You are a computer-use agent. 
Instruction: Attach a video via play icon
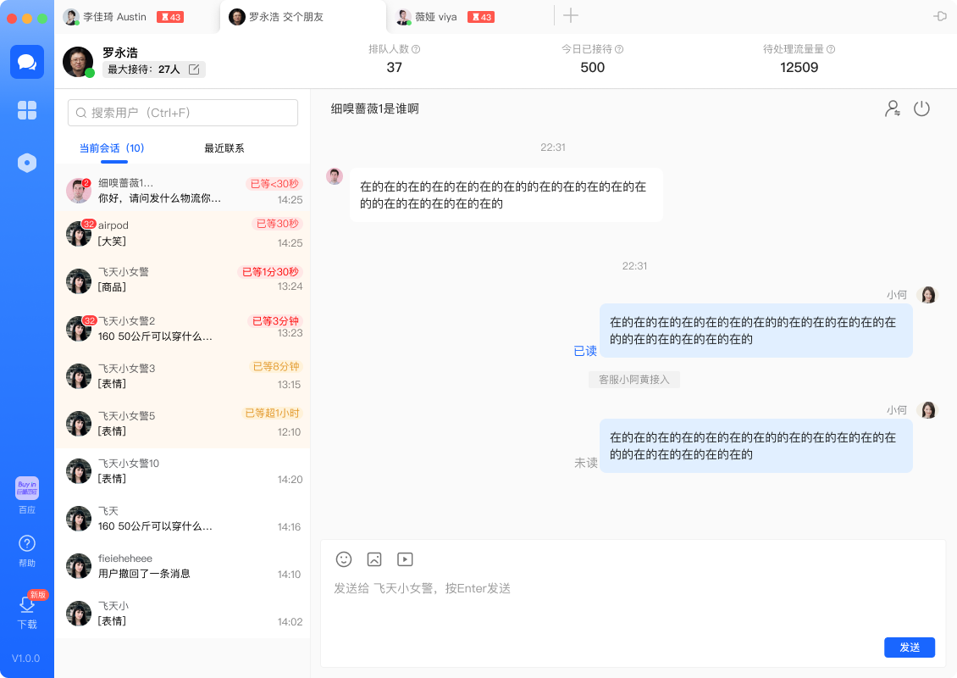click(x=405, y=559)
